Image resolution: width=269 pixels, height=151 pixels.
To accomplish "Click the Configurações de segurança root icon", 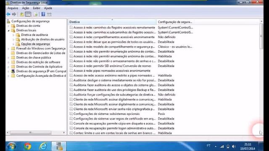I will tap(8, 21).
